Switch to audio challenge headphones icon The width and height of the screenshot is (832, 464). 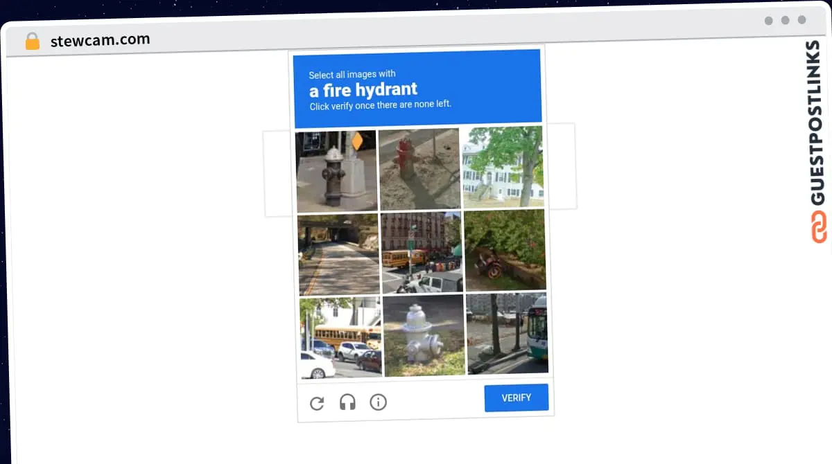tap(347, 402)
